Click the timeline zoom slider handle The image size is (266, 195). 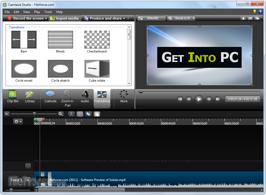coord(34,114)
